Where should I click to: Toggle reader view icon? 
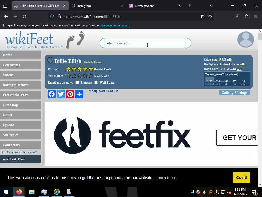click(203, 16)
